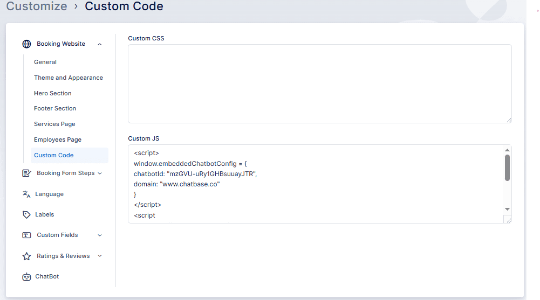
Task: Open the Labels settings
Action: (44, 214)
